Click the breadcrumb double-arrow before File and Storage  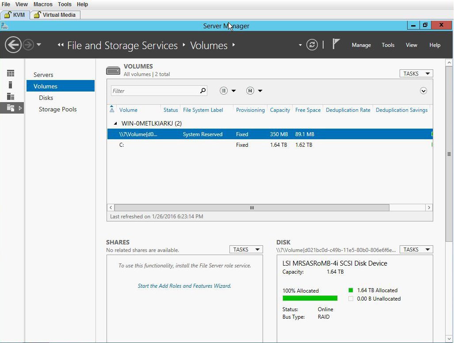pos(61,45)
